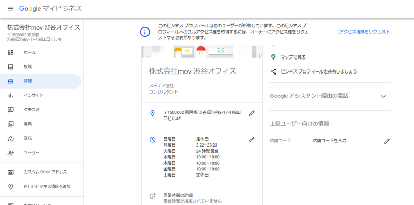Edit the address with pencil icon
The height and width of the screenshot is (205, 414).
point(252,113)
